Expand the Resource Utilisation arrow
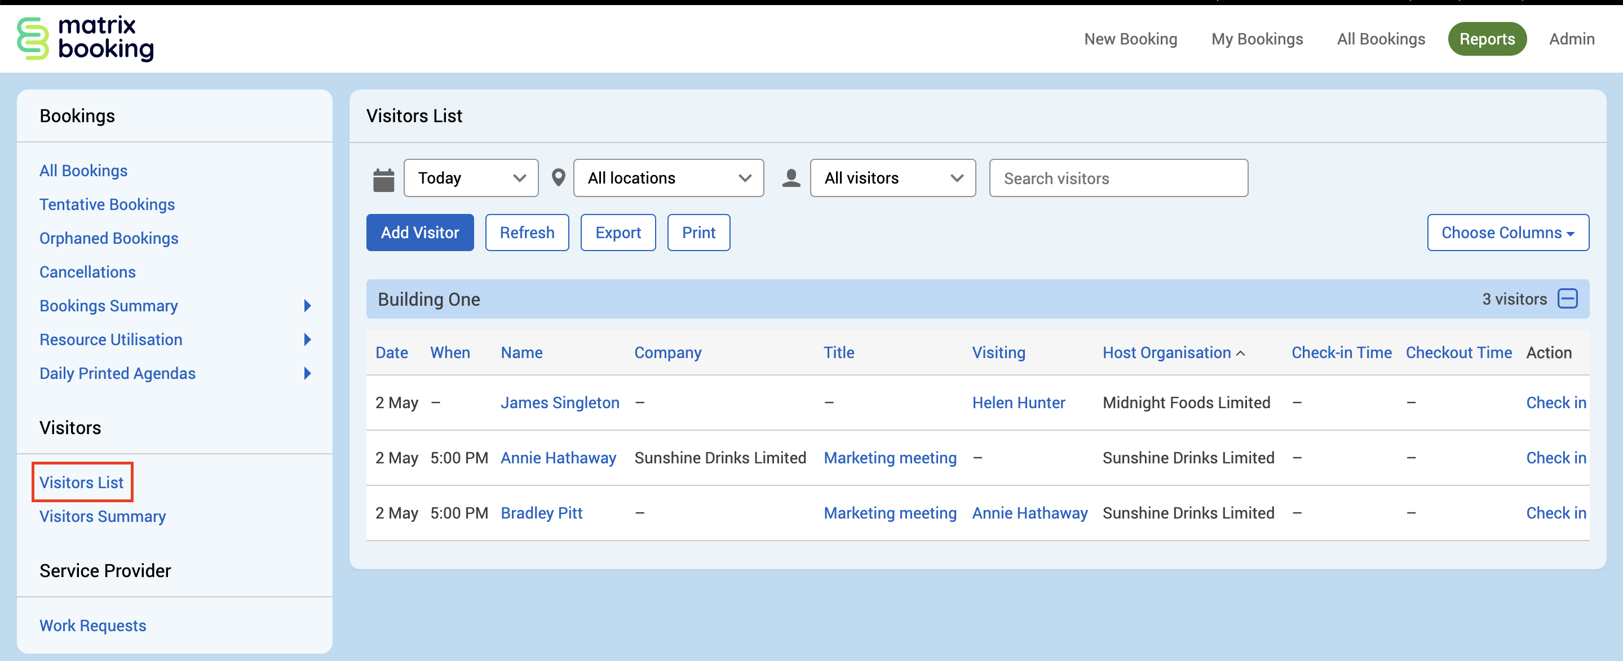Viewport: 1623px width, 661px height. pyautogui.click(x=307, y=340)
